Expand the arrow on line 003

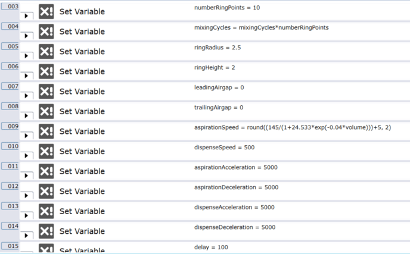click(x=26, y=16)
